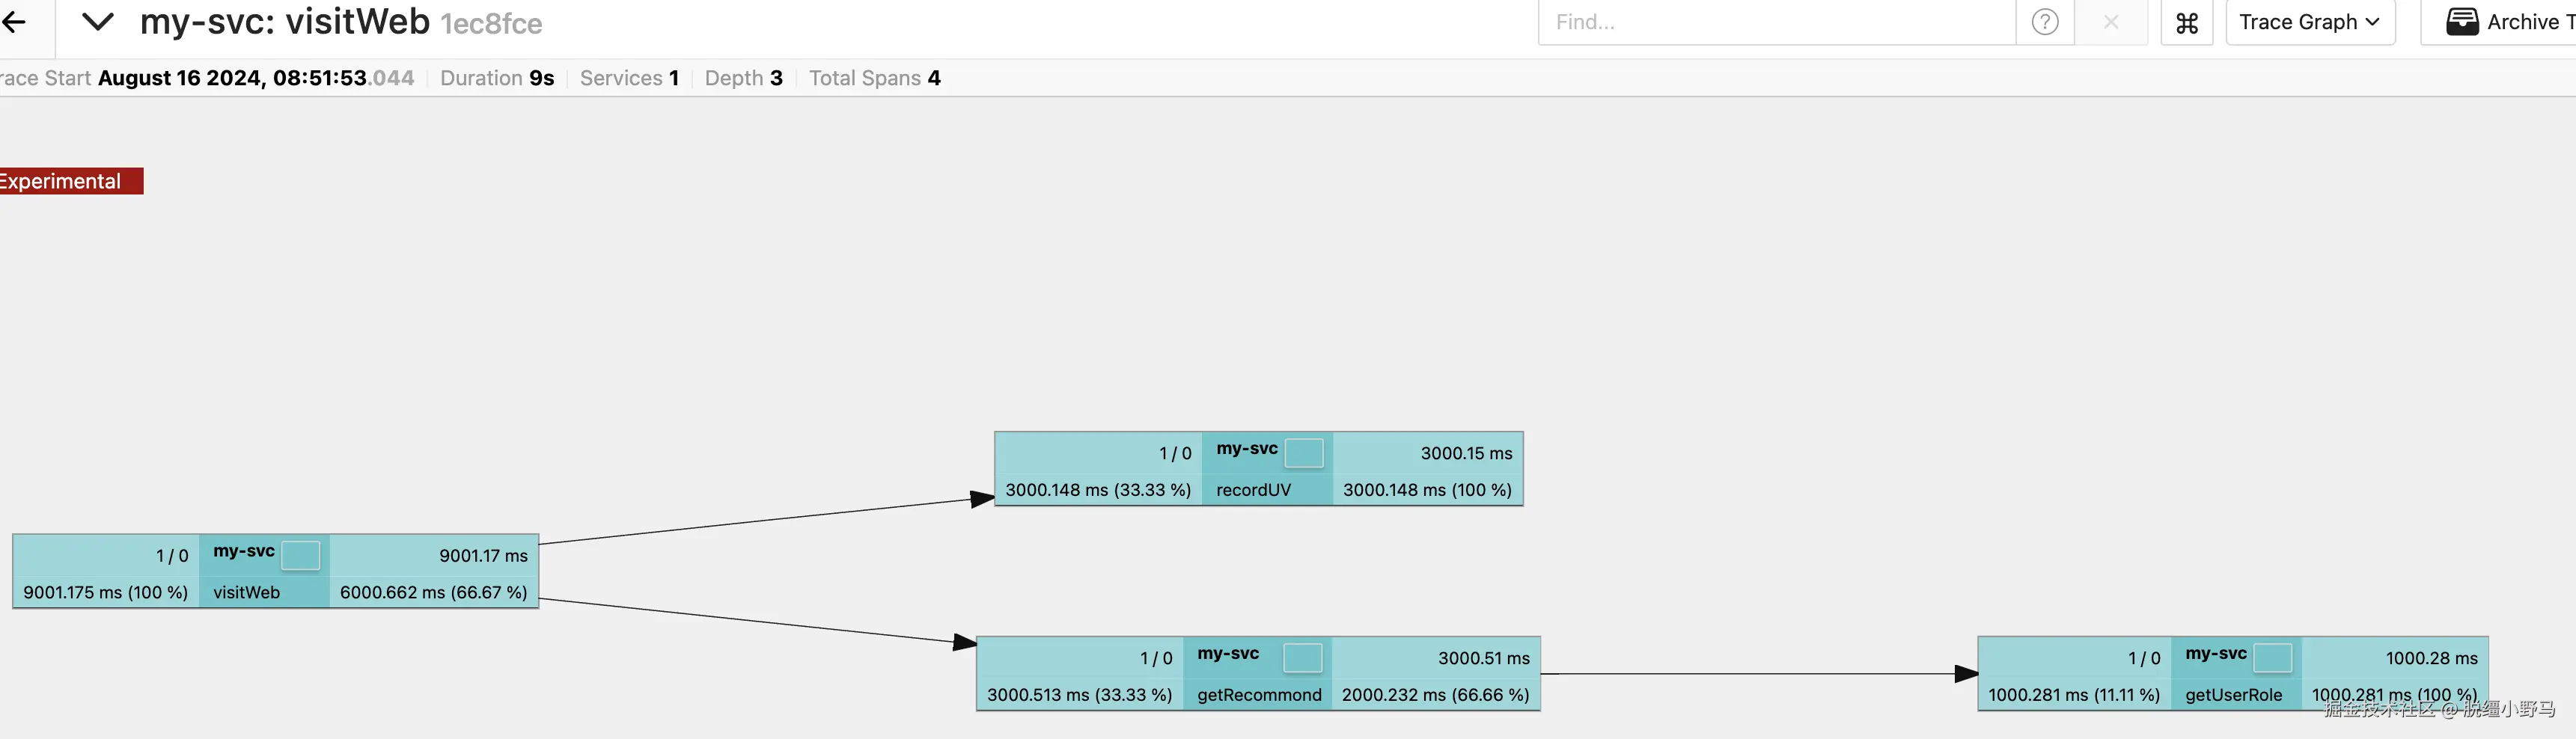The height and width of the screenshot is (739, 2576).
Task: Select the getRecommond operation label
Action: click(x=1259, y=695)
